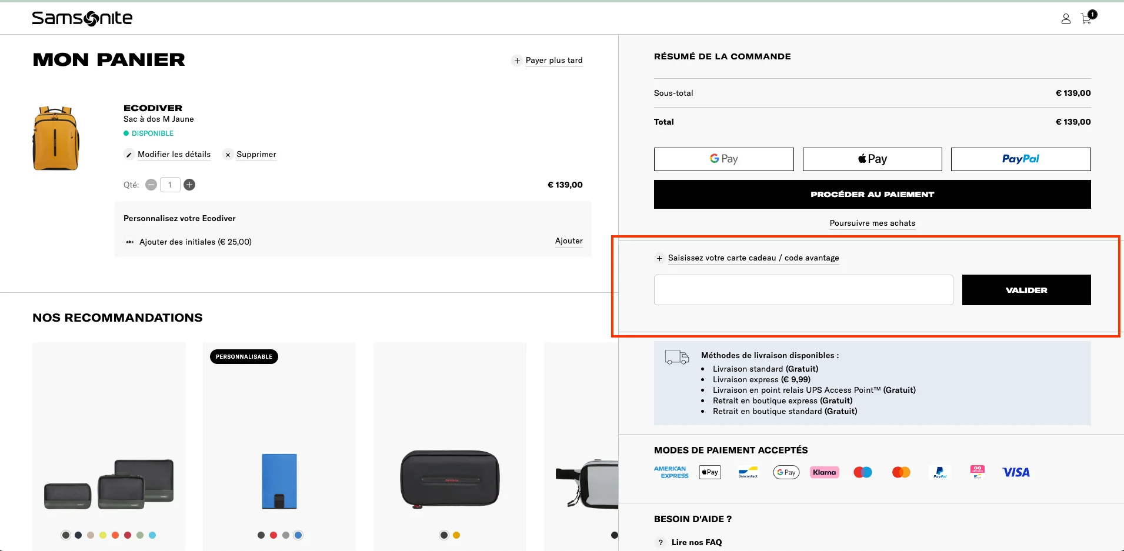Decrease quantity with minus button
1124x551 pixels.
tap(151, 185)
